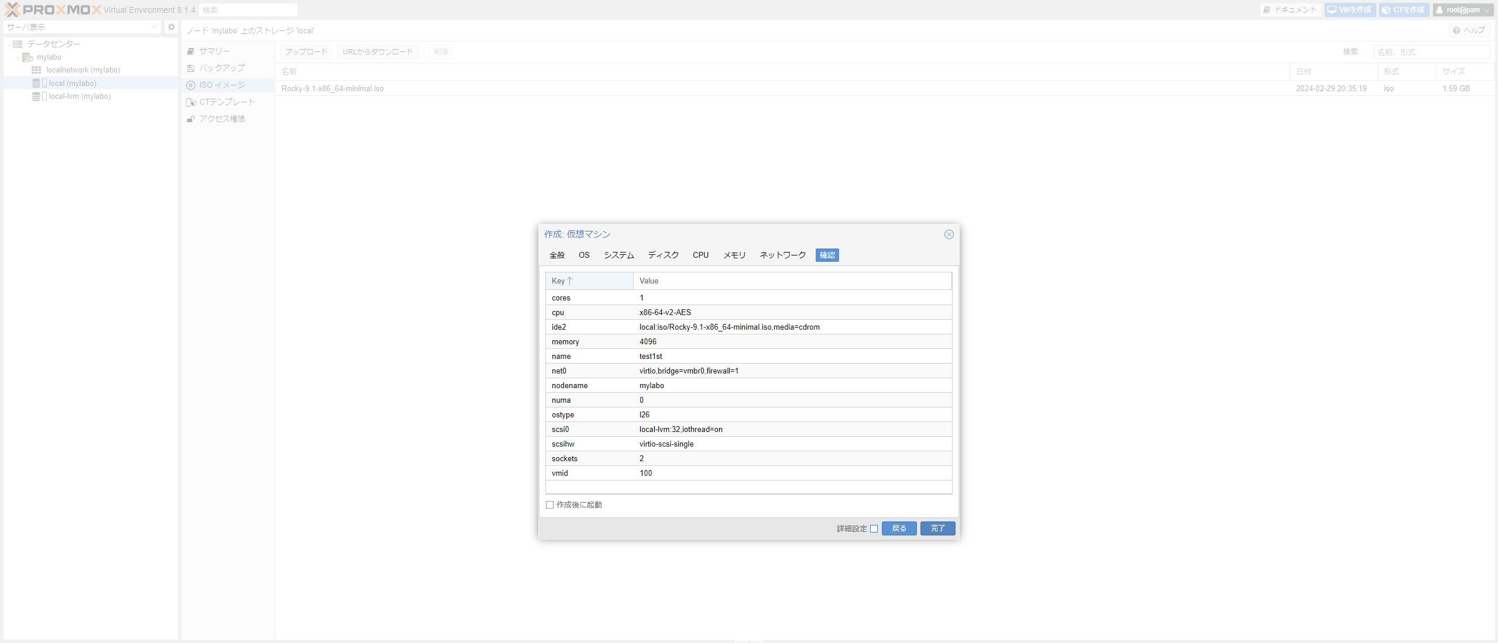This screenshot has width=1498, height=643.
Task: Open the server view settings gear
Action: [x=171, y=26]
